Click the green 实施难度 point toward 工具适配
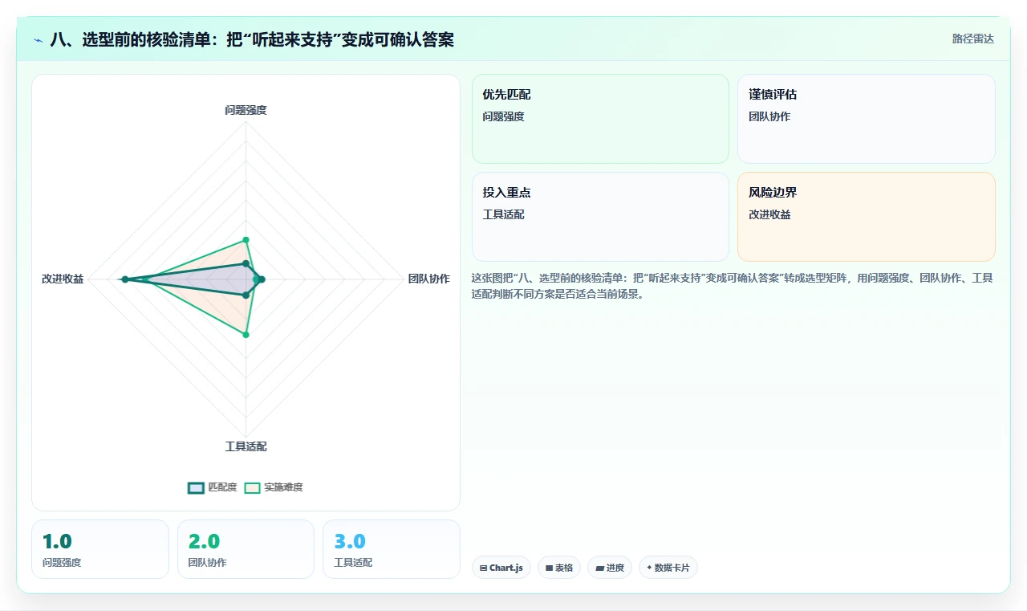The image size is (1027, 611). [x=246, y=335]
